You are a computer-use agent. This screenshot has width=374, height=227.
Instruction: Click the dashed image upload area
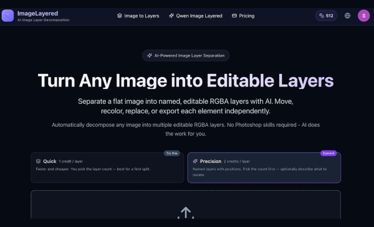(x=186, y=205)
